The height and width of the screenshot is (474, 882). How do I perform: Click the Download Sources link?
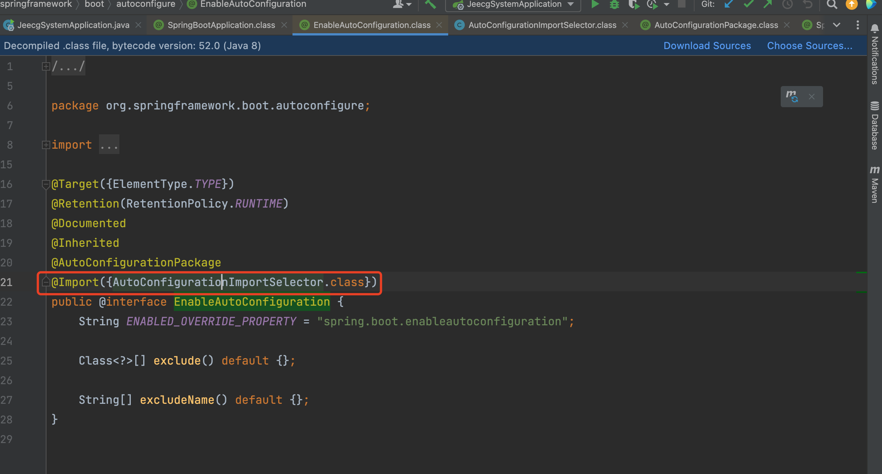[x=707, y=46]
